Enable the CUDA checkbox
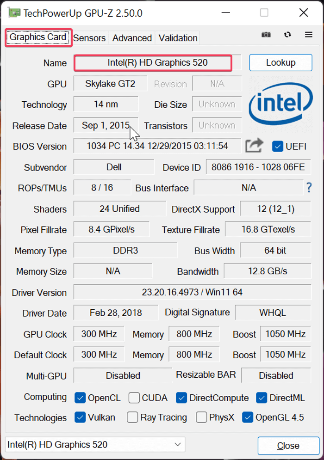324x460 pixels. pos(134,398)
